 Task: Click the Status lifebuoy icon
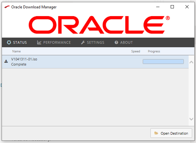coord(9,42)
